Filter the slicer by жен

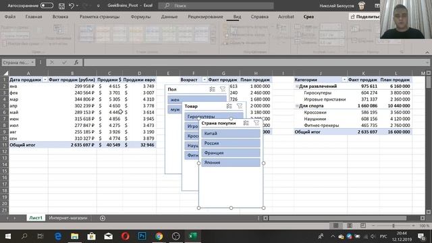(x=197, y=99)
